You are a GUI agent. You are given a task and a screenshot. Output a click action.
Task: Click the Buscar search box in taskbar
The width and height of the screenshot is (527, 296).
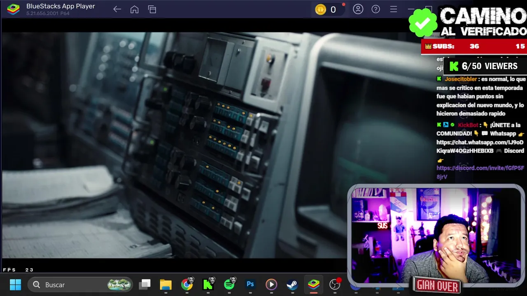(x=80, y=284)
